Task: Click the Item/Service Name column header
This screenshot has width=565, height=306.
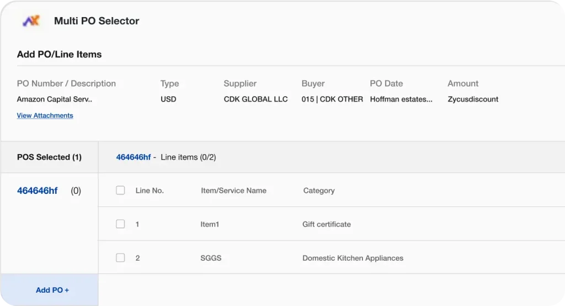Action: tap(233, 191)
